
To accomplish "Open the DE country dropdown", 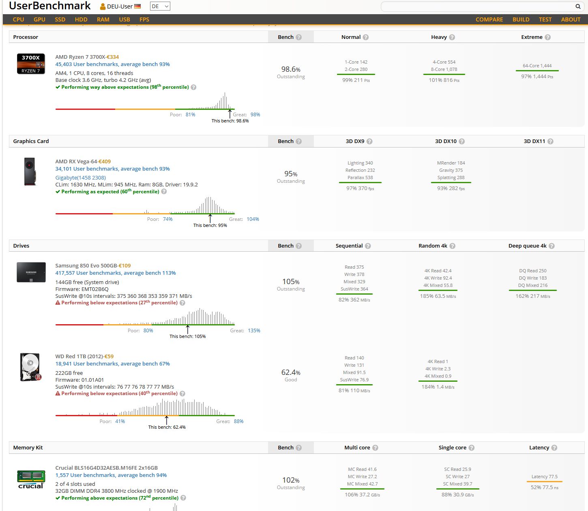I will 160,6.
